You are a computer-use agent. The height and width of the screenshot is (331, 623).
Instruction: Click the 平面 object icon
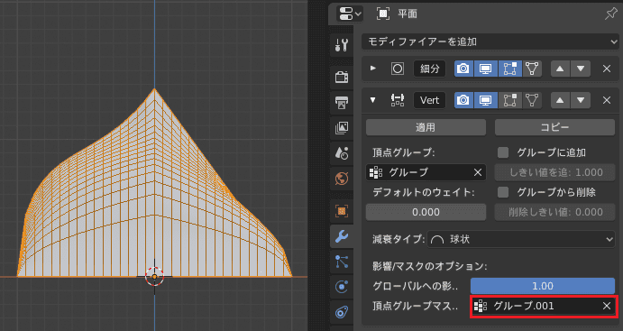tap(383, 14)
